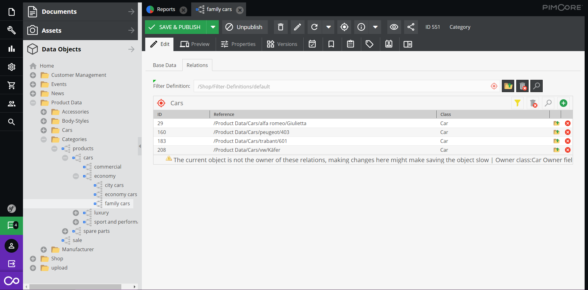Open the Preview tab
Image resolution: width=588 pixels, height=290 pixels.
195,44
